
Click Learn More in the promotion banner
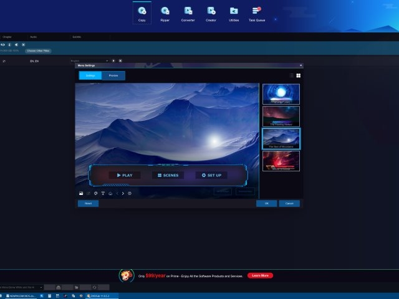(x=259, y=275)
